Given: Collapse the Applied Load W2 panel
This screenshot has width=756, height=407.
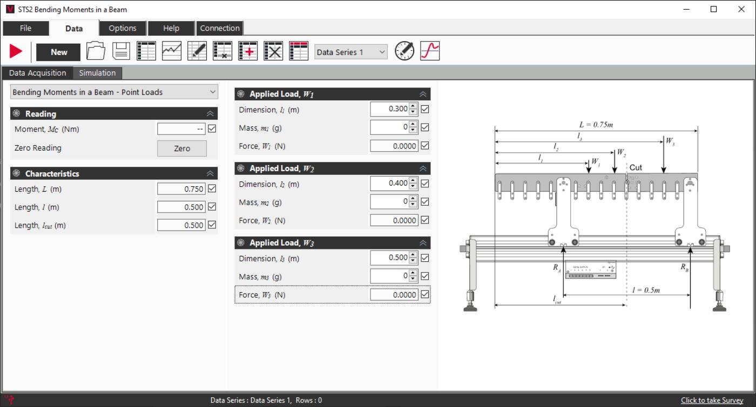Looking at the screenshot, I should coord(424,168).
